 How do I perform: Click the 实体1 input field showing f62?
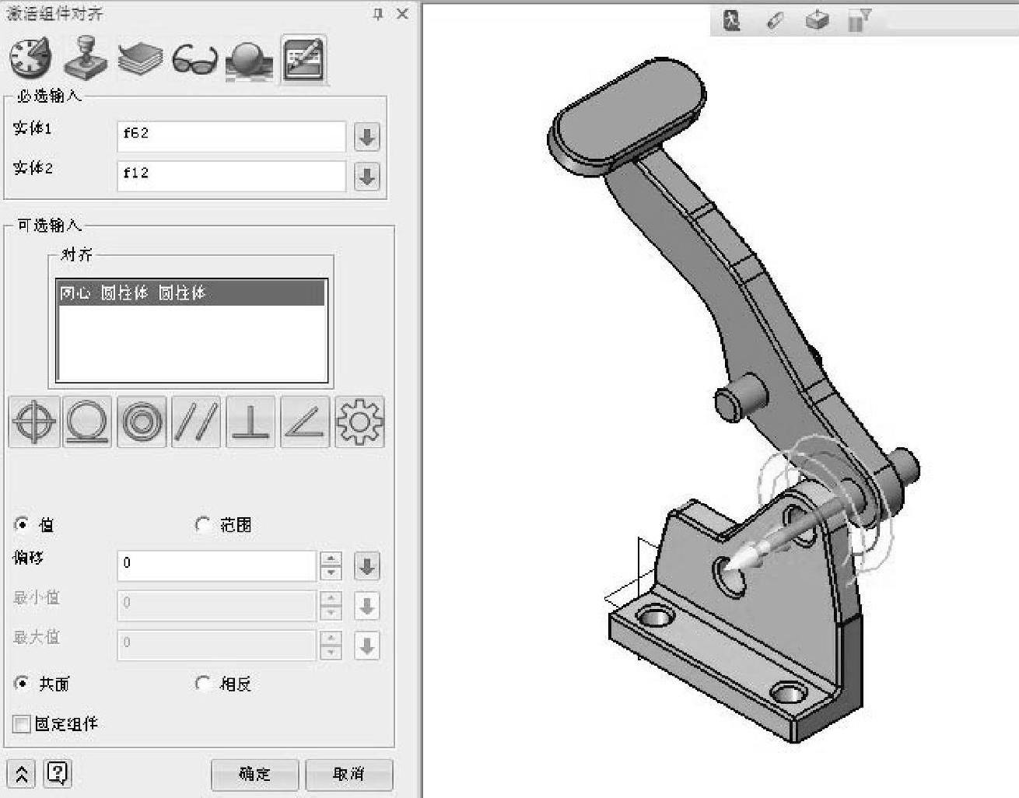231,137
